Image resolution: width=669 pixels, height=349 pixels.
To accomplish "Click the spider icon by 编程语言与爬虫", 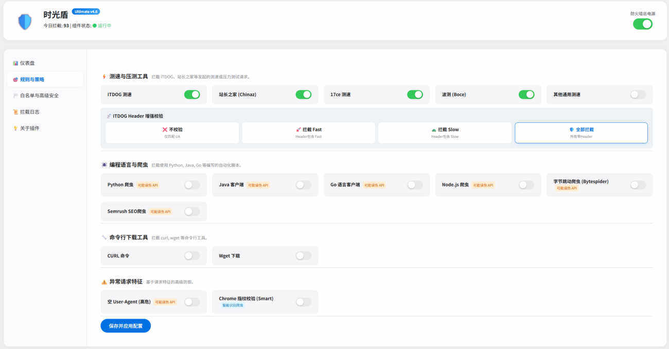I will pos(104,165).
